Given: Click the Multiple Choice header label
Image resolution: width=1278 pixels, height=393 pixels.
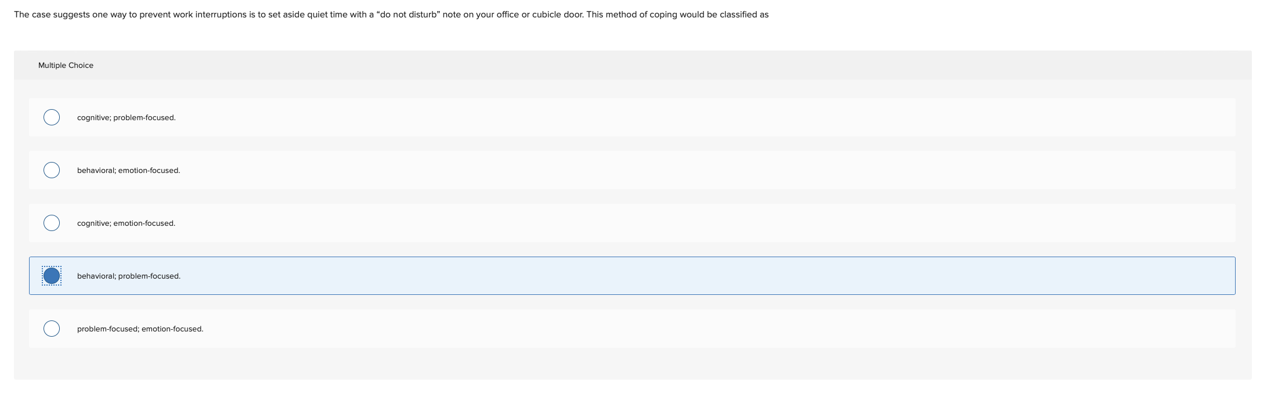Looking at the screenshot, I should click(x=66, y=65).
